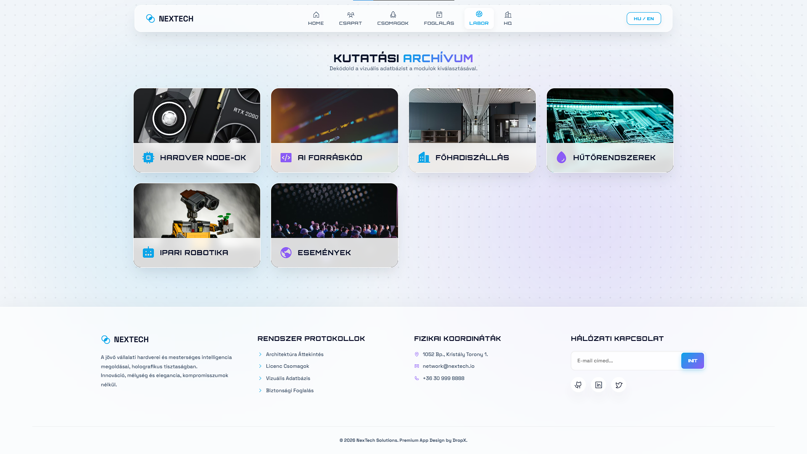Submit email with the INIT button
Viewport: 807px width, 454px height.
[x=692, y=361]
